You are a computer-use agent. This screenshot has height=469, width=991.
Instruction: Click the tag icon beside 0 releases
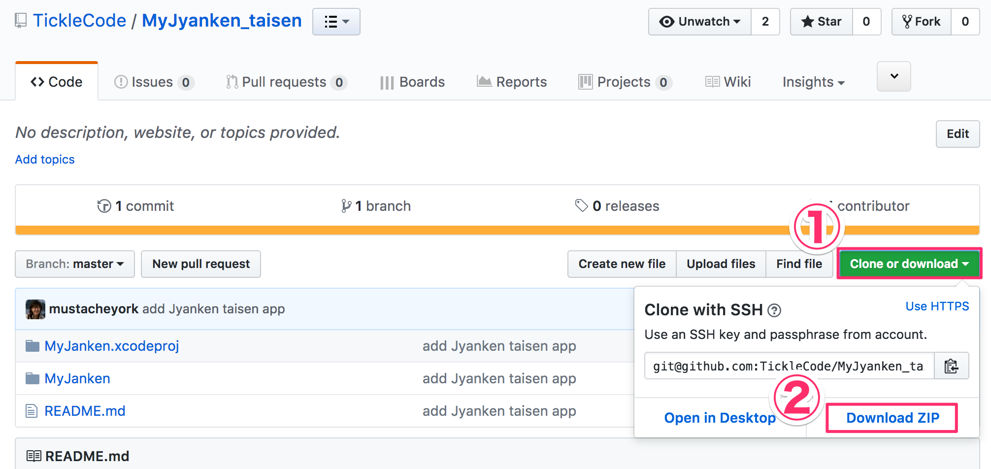582,206
